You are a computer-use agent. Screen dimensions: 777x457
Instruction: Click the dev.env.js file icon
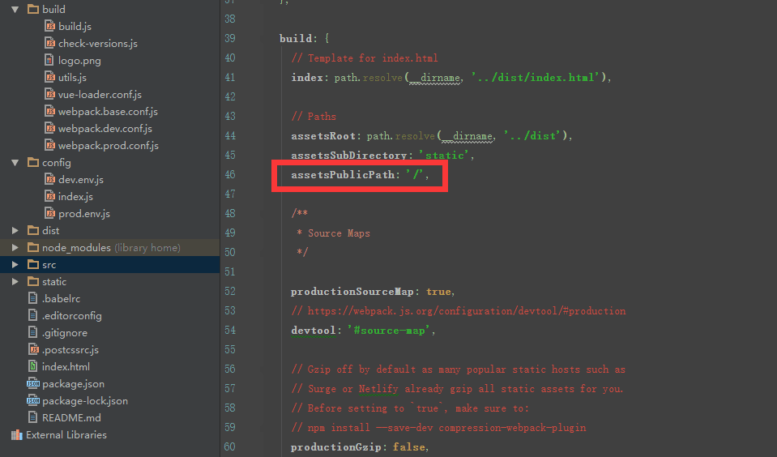point(49,179)
